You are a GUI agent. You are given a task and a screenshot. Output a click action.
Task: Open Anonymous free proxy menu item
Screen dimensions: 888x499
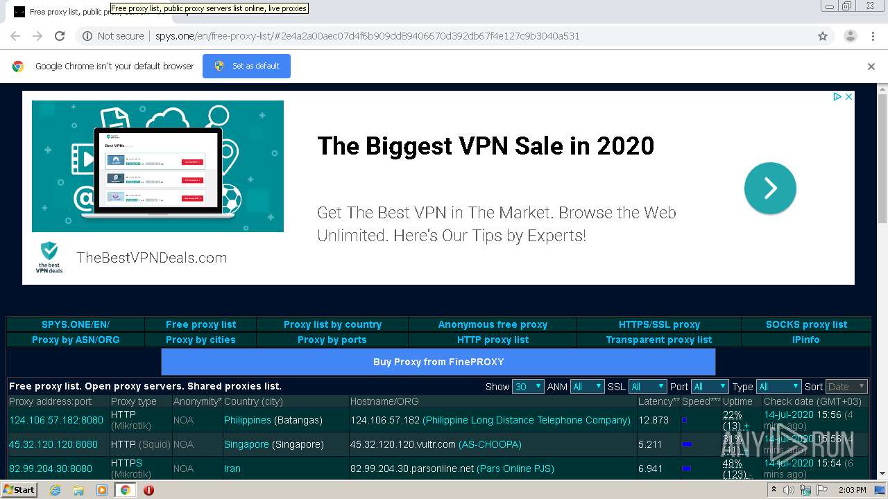point(493,324)
